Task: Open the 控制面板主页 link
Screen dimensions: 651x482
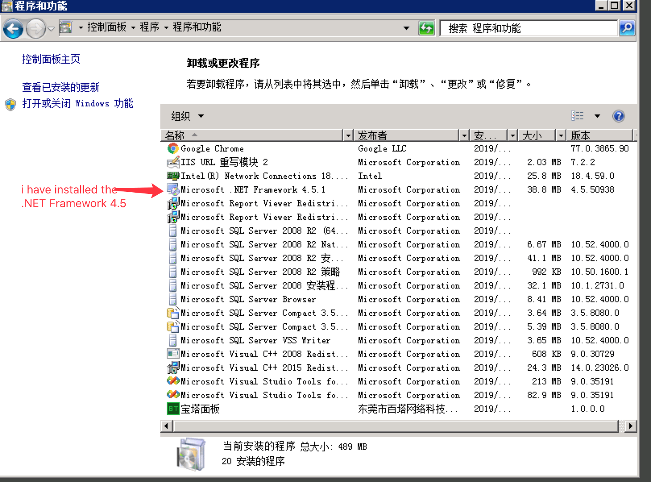Action: click(51, 59)
